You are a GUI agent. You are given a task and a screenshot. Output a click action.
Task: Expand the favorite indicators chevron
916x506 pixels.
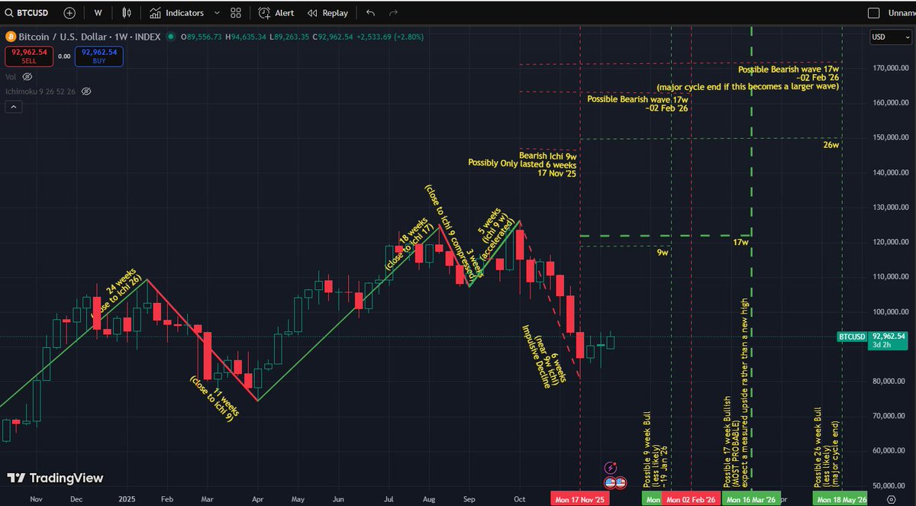(x=217, y=13)
